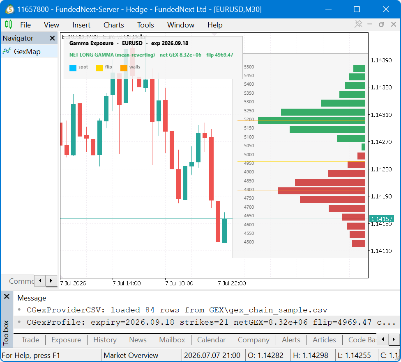This screenshot has height=362, width=401.
Task: Open the Alerts tab
Action: [x=291, y=340]
